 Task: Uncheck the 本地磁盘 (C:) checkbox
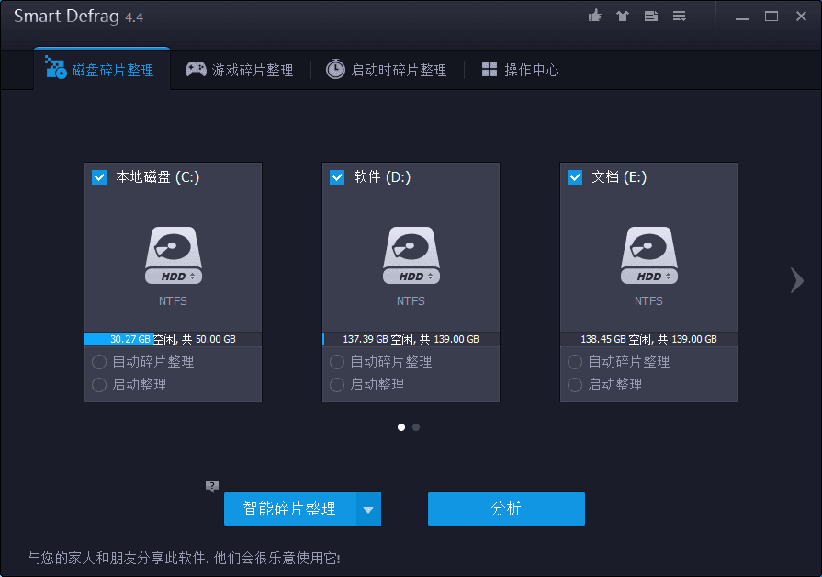(x=99, y=176)
